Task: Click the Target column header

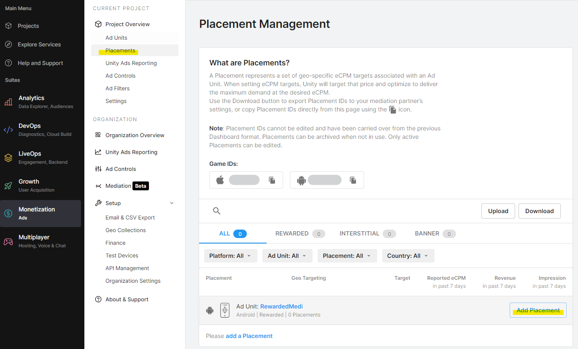Action: [x=402, y=278]
